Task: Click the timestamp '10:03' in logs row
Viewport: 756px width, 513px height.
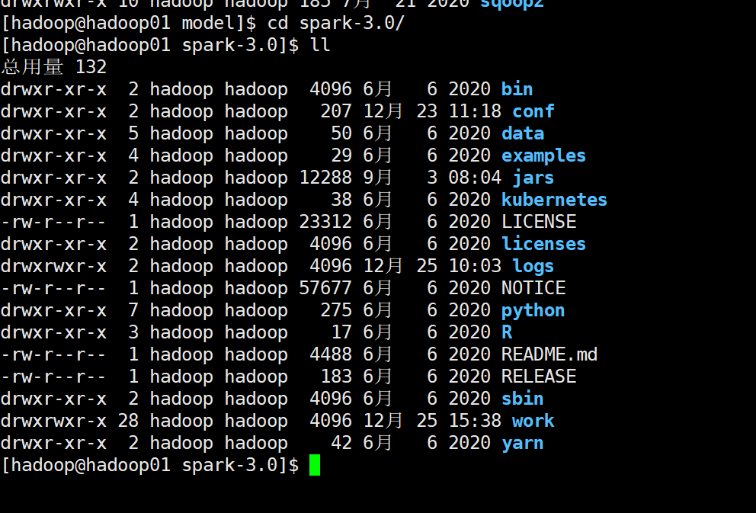Action: tap(475, 267)
